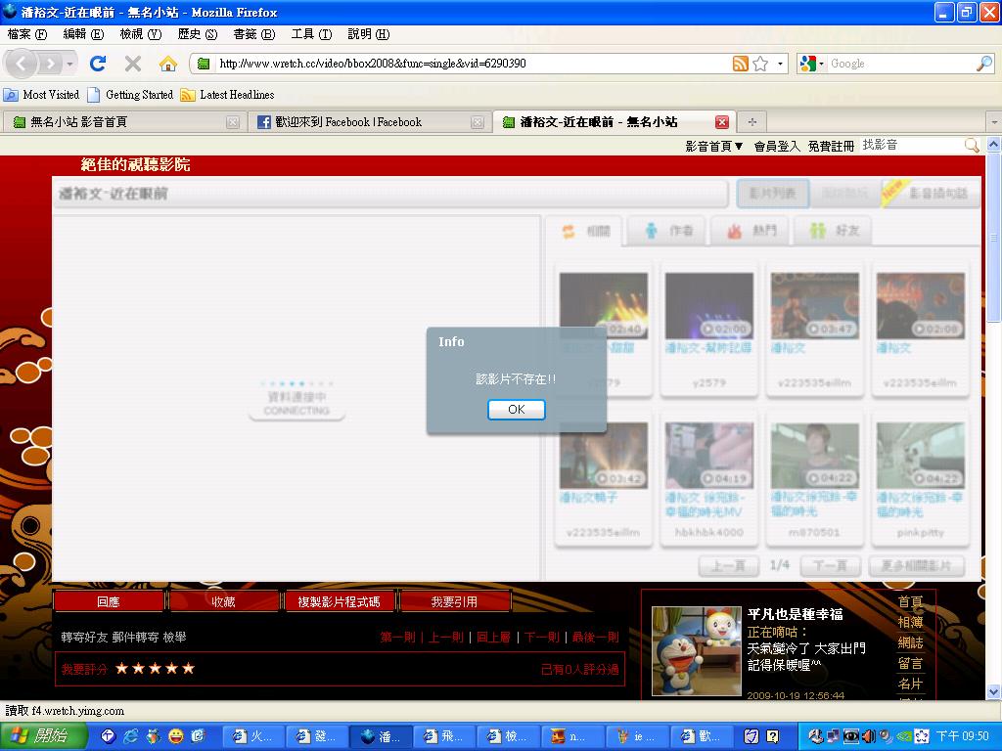Click the search magnifier in Google box
The image size is (1002, 751).
pos(983,64)
